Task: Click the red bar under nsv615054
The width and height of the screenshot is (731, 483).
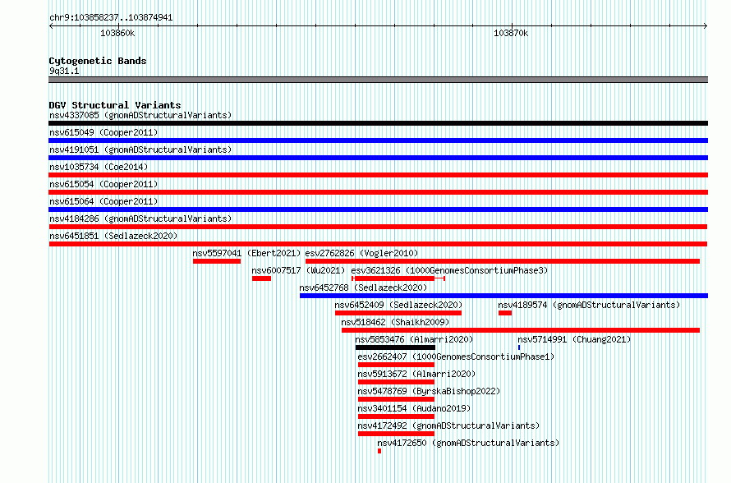Action: pos(378,192)
